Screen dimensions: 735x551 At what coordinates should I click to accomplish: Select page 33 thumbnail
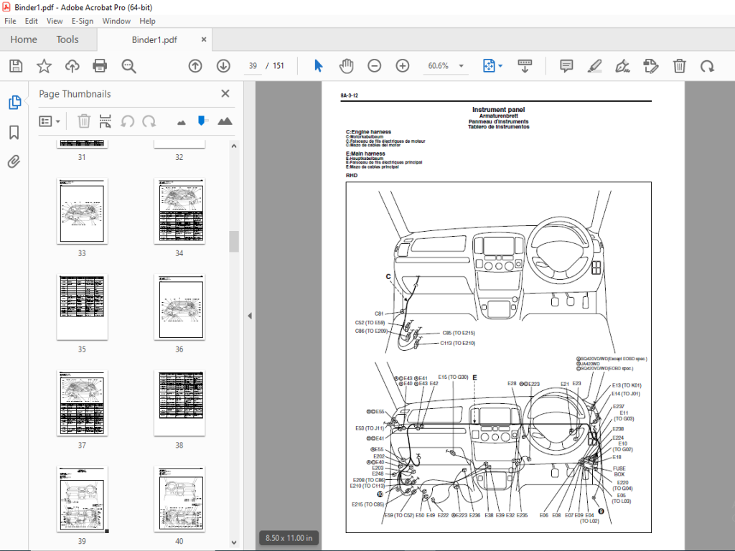(x=82, y=211)
